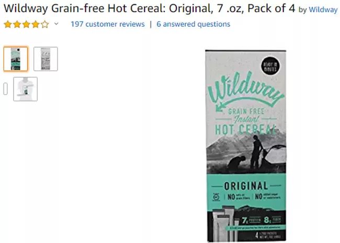340x243 pixels.
Task: Click the second gold rating star
Action: coord(17,24)
